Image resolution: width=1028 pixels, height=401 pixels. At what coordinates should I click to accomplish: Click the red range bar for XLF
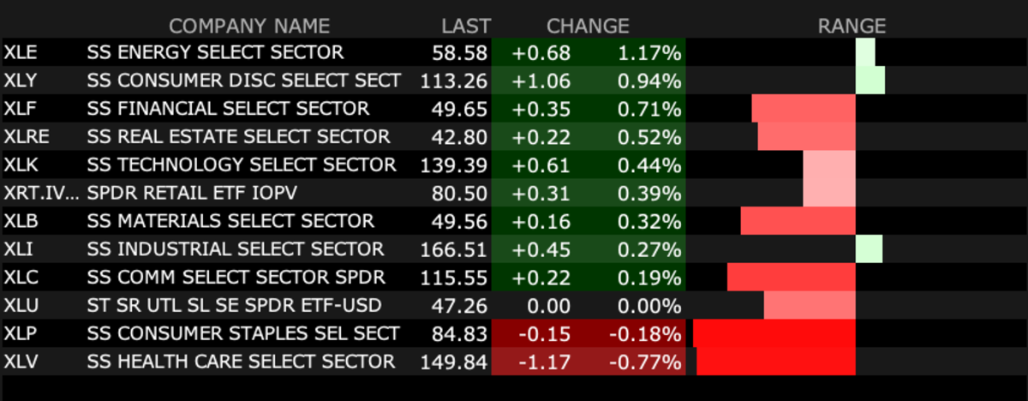click(804, 109)
